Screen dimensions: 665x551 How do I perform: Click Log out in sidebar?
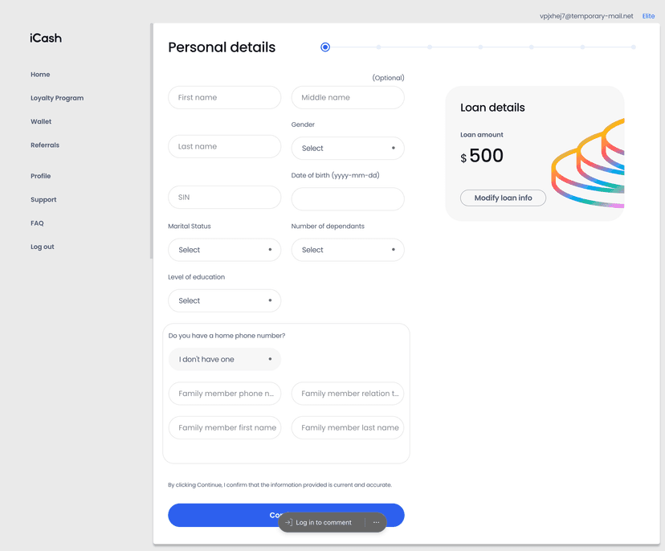[42, 247]
